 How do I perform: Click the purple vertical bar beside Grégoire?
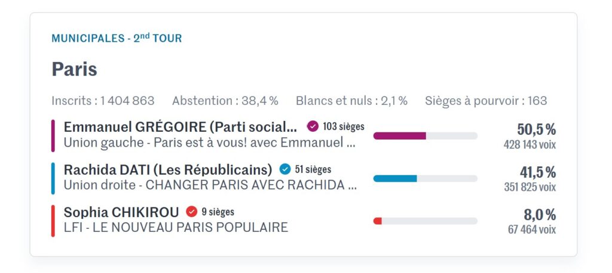(x=53, y=135)
